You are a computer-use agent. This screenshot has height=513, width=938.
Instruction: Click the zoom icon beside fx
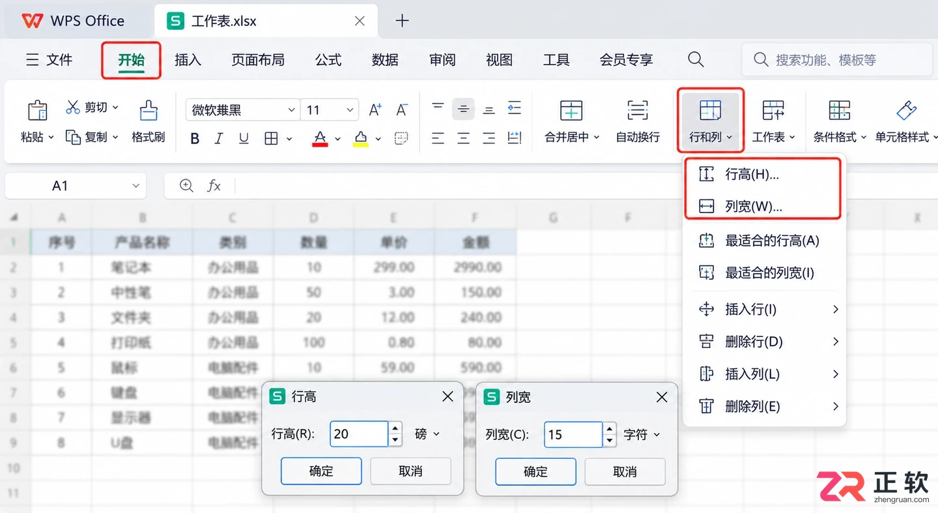point(186,186)
